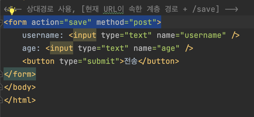The width and height of the screenshot is (254, 117).
Task: Click 계층 word in the comment
Action: click(153, 9)
